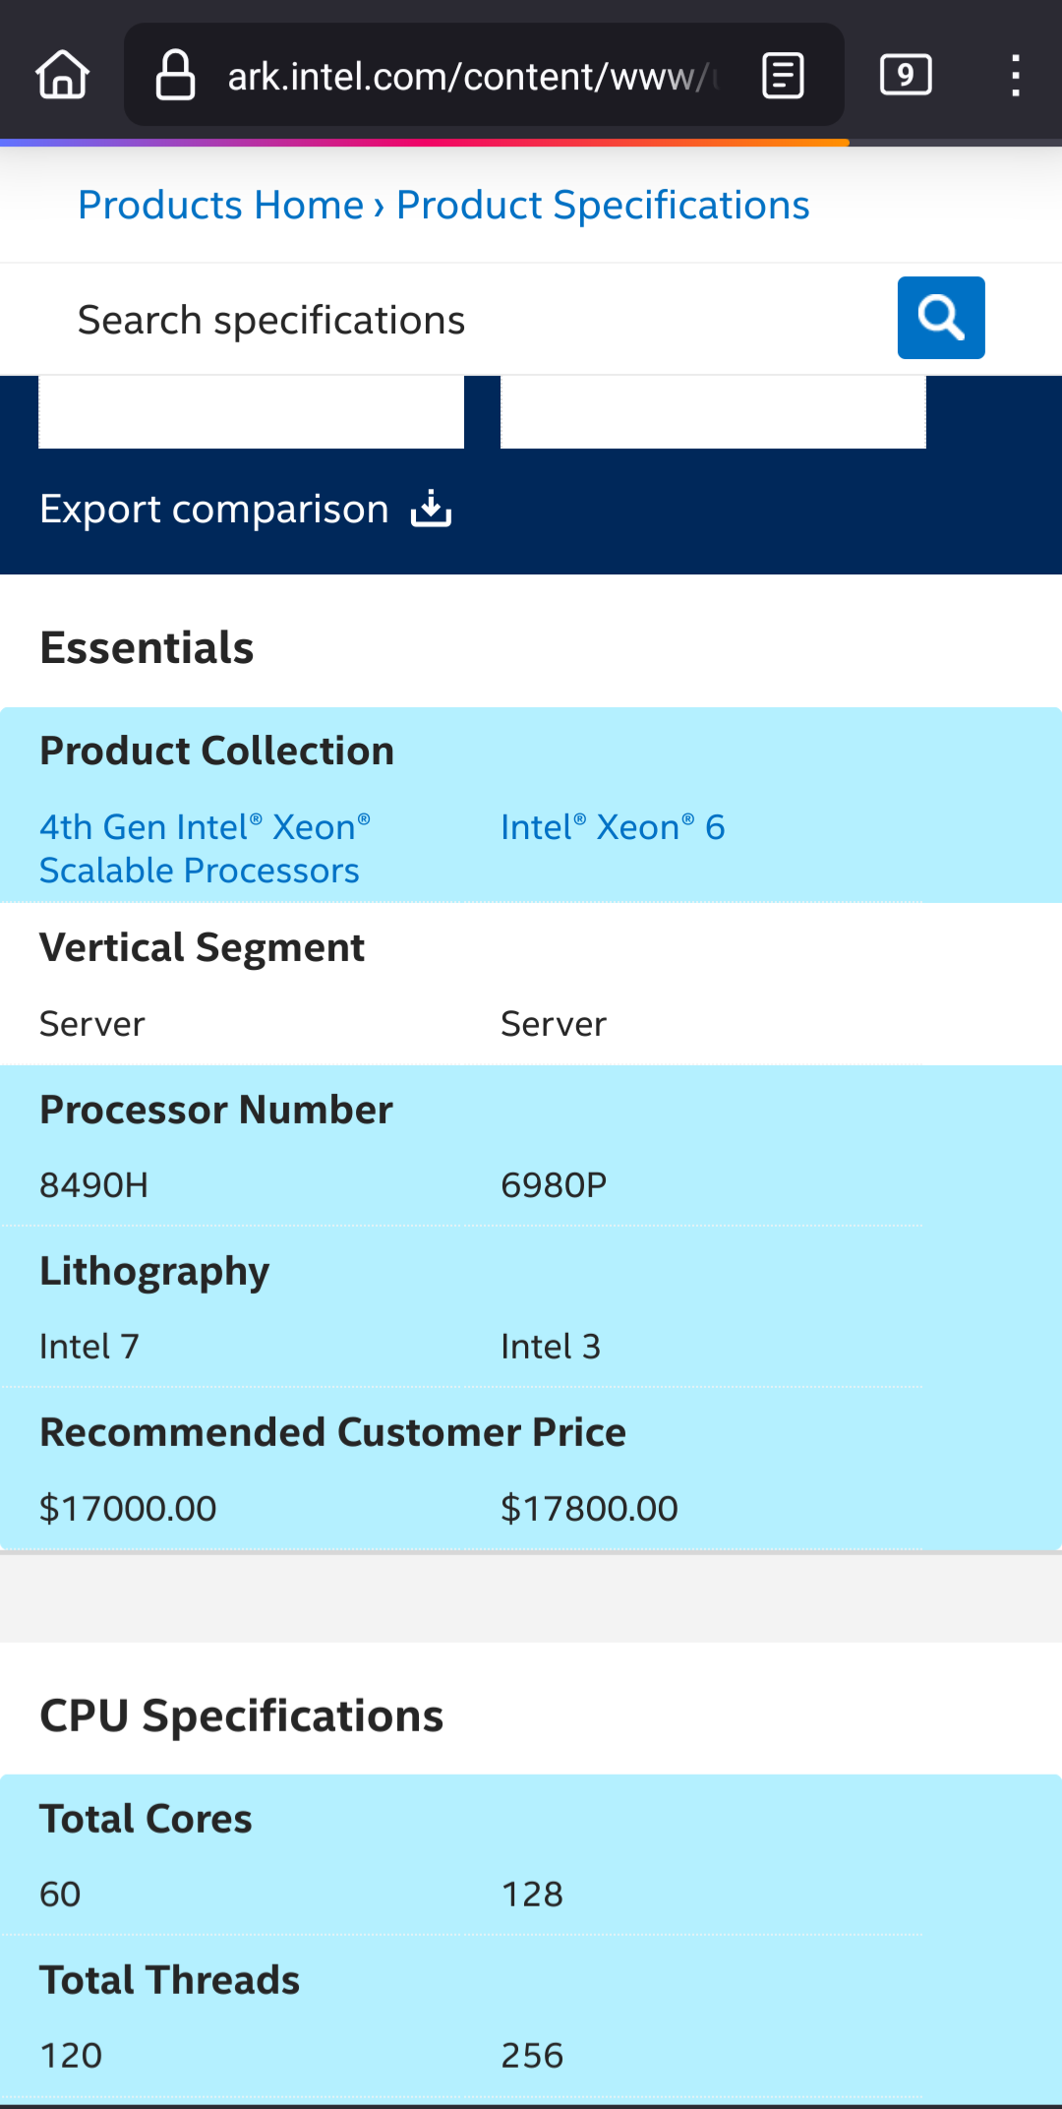Tap the CPU Specifications section heading

point(241,1716)
